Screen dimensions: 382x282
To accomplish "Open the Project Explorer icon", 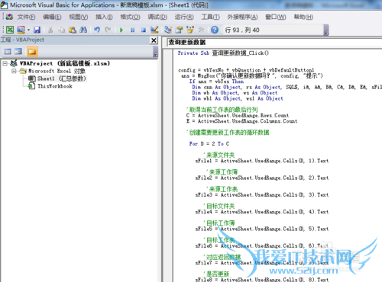I will tap(168, 30).
